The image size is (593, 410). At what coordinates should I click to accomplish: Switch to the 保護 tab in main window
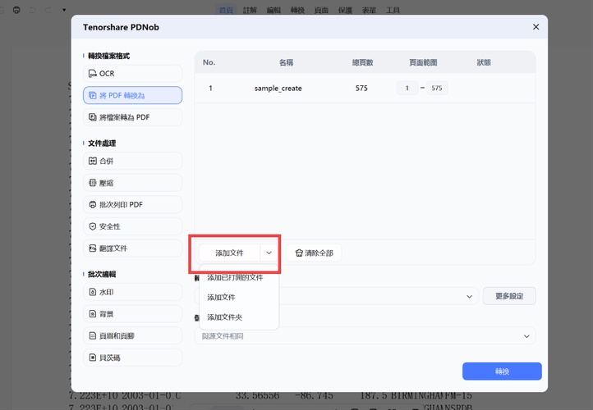coord(345,10)
